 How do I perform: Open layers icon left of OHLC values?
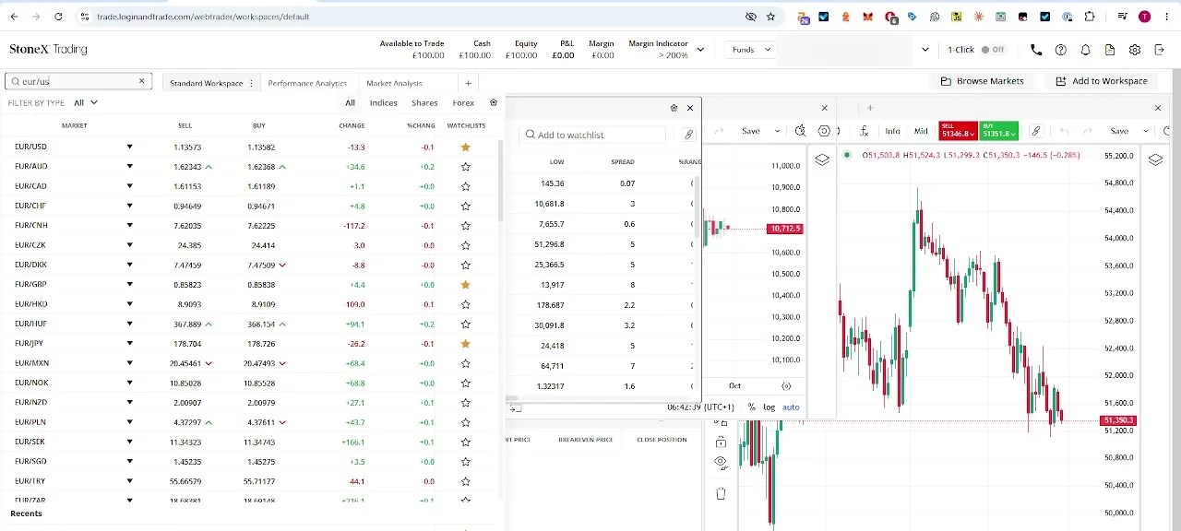click(821, 159)
